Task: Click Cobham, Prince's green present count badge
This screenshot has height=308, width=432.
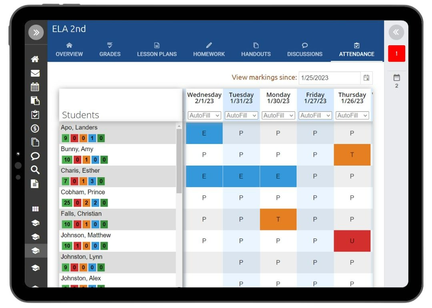Action: pos(67,203)
